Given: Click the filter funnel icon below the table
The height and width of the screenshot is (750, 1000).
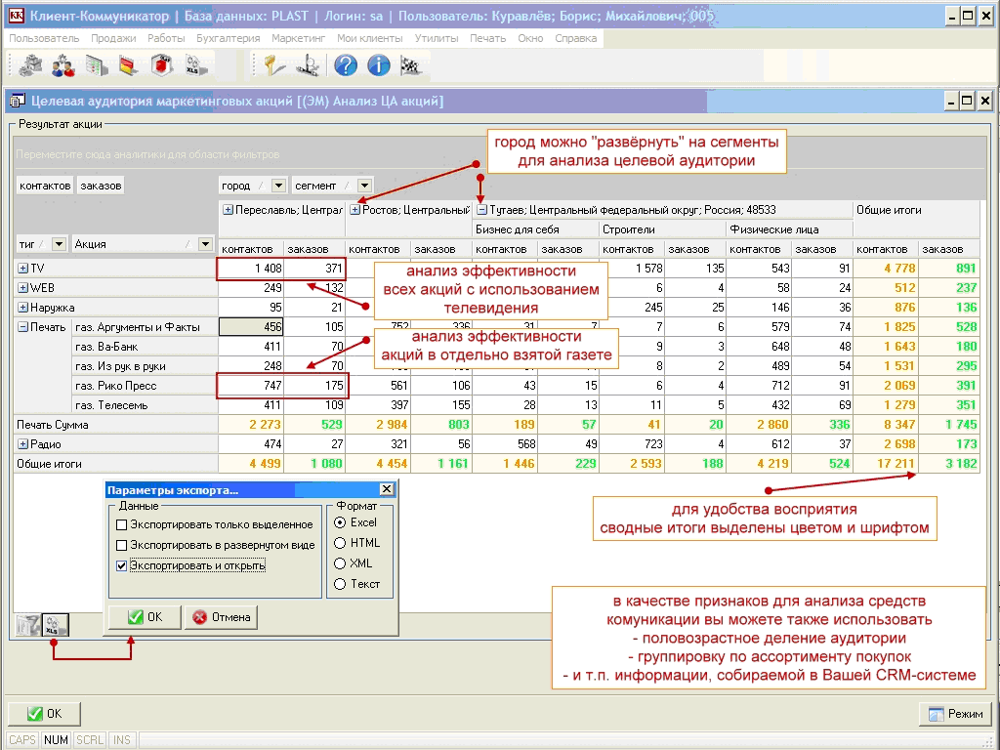Looking at the screenshot, I should pyautogui.click(x=29, y=625).
